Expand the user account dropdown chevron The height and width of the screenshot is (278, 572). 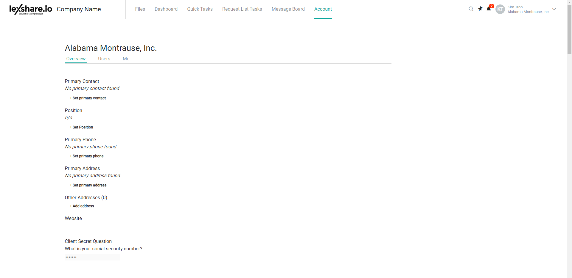click(x=554, y=9)
